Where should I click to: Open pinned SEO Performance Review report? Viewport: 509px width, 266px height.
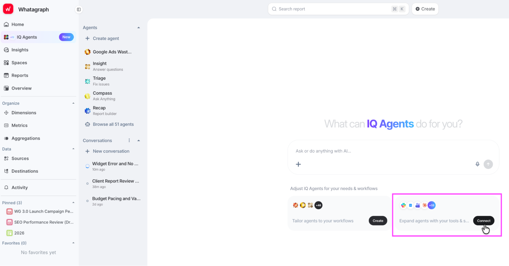(x=40, y=222)
